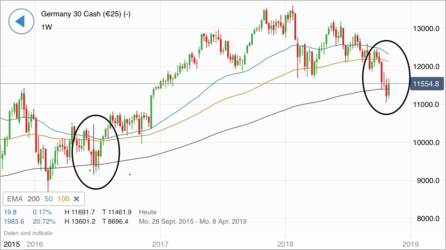Toggle the EMA 200 line visibility
The image size is (446, 250).
[33, 199]
